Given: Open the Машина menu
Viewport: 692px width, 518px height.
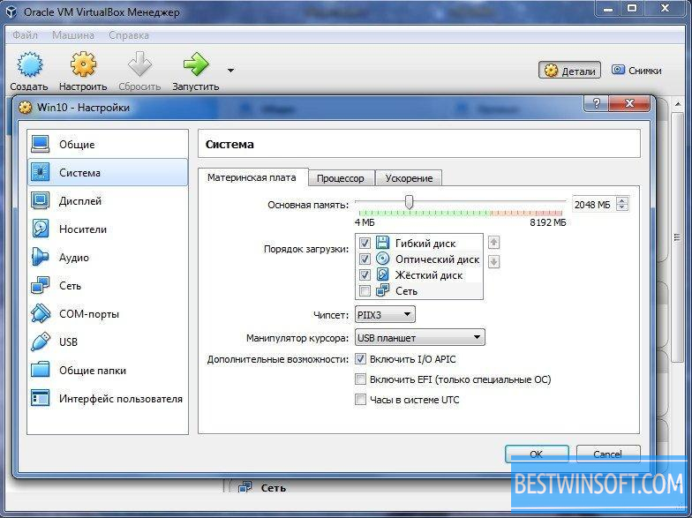Looking at the screenshot, I should (72, 35).
